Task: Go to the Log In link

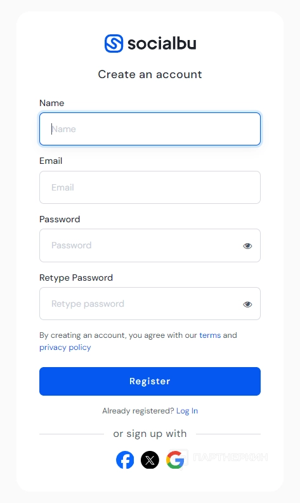Action: [x=187, y=411]
